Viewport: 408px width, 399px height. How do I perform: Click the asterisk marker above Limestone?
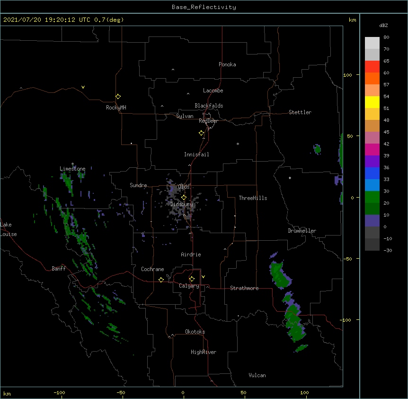(72, 164)
